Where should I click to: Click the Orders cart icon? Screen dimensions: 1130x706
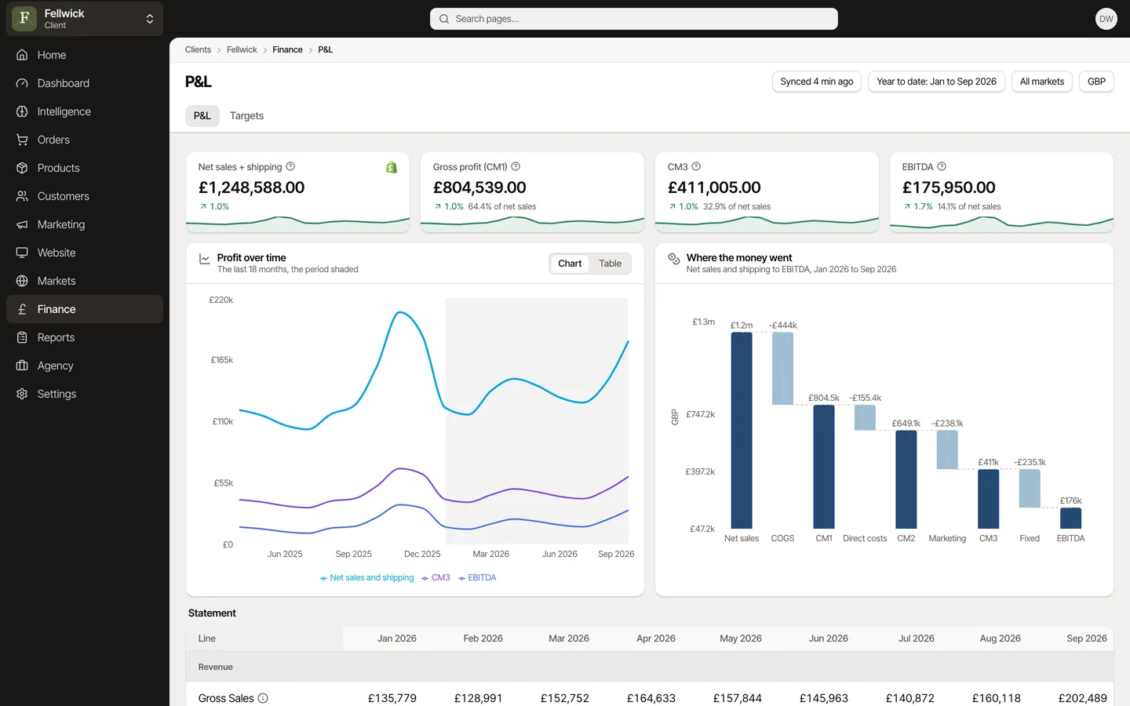pos(22,140)
